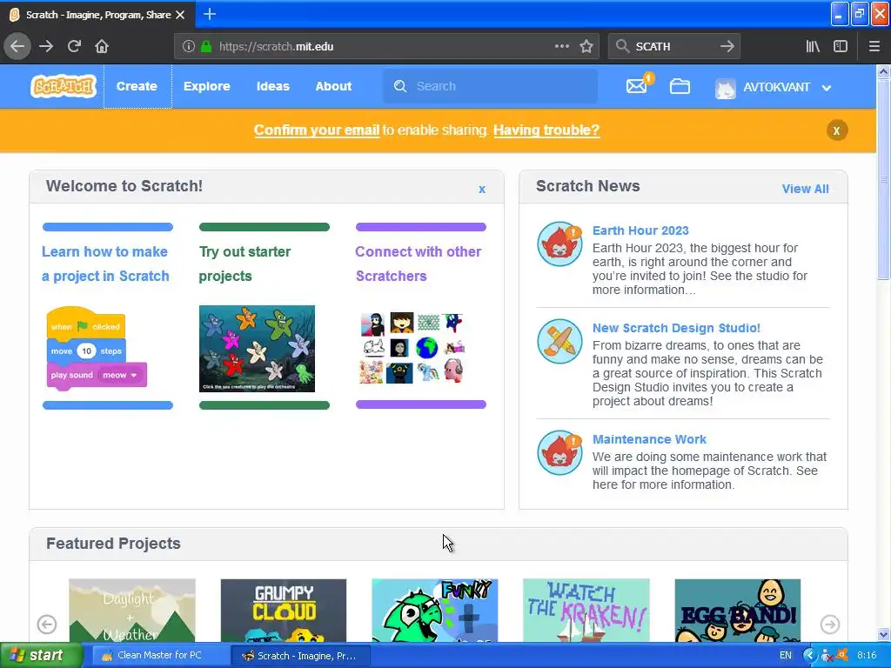Open a new tab with the plus icon

point(209,14)
